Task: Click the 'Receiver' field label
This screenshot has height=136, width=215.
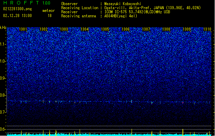Action: coord(69,12)
